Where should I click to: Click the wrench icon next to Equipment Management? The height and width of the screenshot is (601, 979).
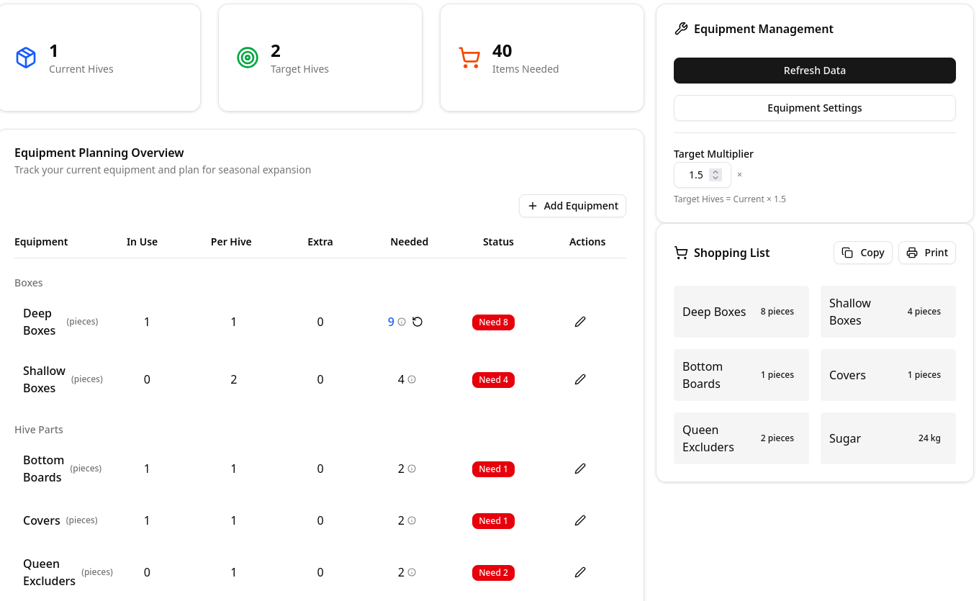coord(681,28)
